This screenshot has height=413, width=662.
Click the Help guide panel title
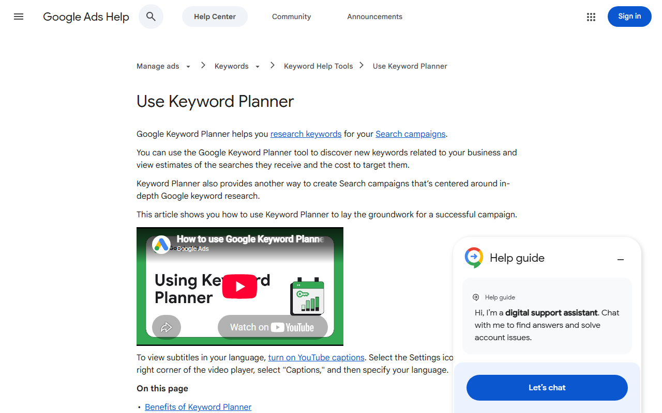click(517, 258)
